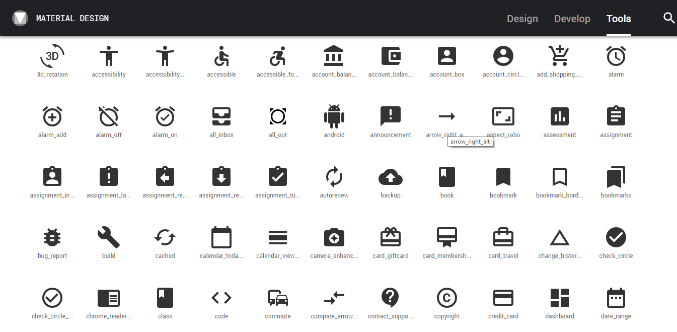Click the arrow_right_alt icon
677x332 pixels.
point(447,116)
